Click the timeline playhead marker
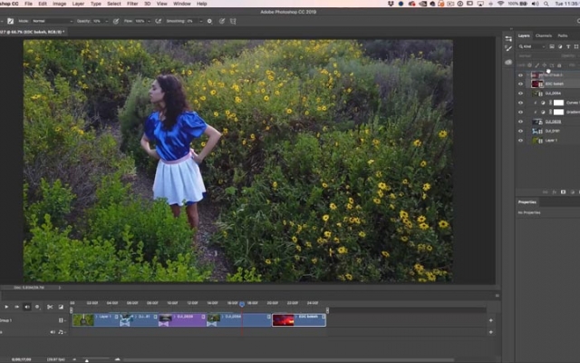The height and width of the screenshot is (363, 580). (x=242, y=304)
